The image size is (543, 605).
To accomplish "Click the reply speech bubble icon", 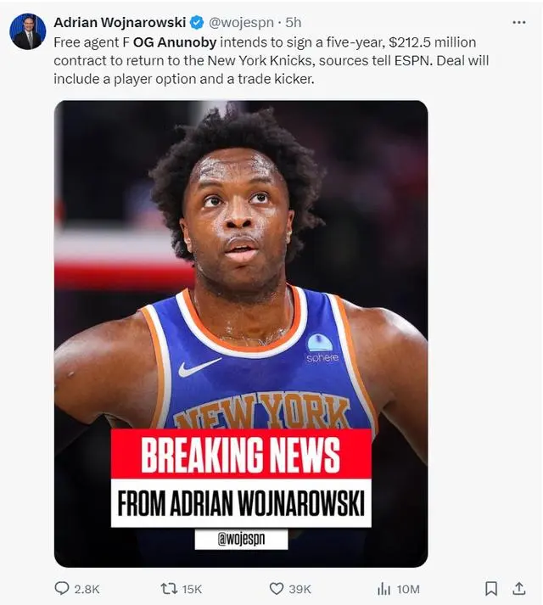I will point(62,588).
